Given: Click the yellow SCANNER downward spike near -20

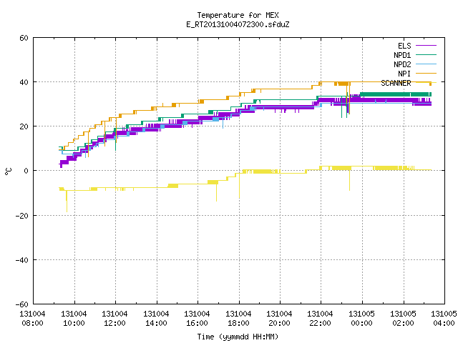Looking at the screenshot, I should click(x=67, y=202).
